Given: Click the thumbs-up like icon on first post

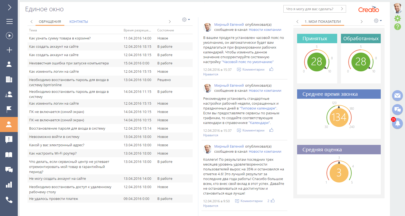Looking at the screenshot, I should click(271, 69).
